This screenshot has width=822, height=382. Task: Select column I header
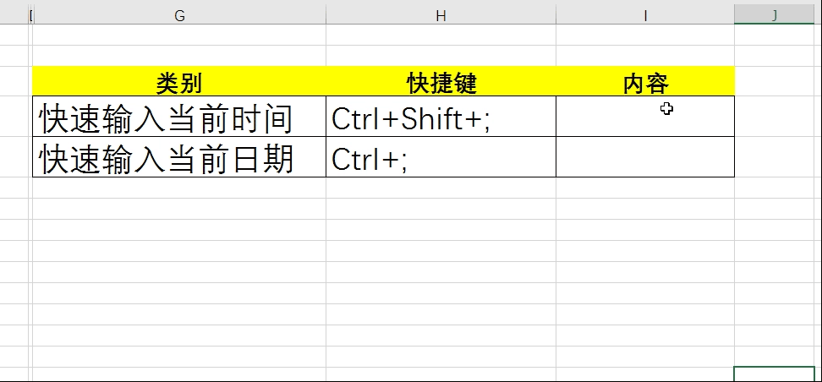click(644, 16)
